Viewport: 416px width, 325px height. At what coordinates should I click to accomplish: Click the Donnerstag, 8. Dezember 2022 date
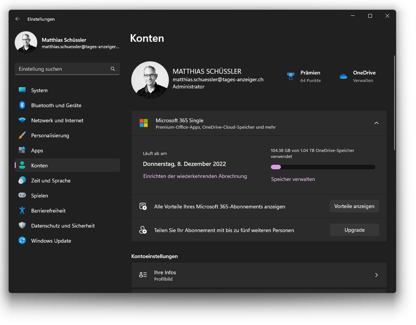(184, 164)
